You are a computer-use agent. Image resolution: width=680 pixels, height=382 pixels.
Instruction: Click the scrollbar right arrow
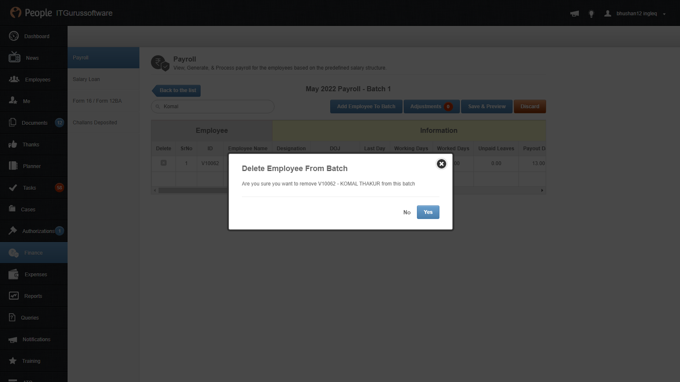click(x=542, y=190)
